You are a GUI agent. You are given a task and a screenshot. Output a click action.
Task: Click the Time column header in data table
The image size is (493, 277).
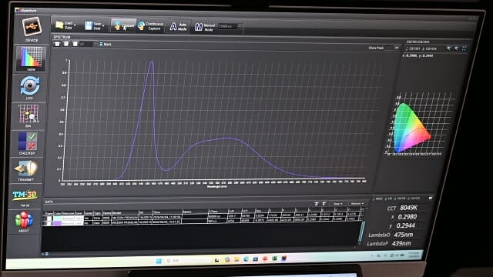pos(166,212)
